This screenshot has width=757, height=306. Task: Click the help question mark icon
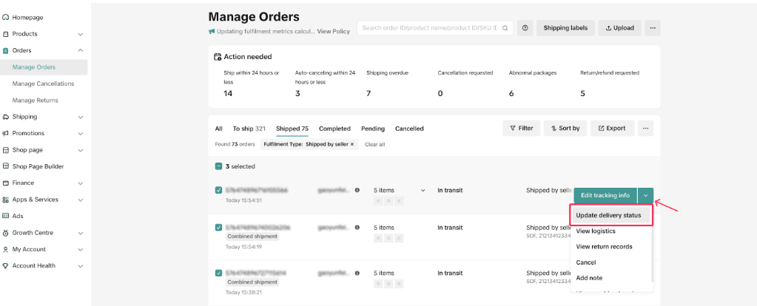(x=525, y=28)
